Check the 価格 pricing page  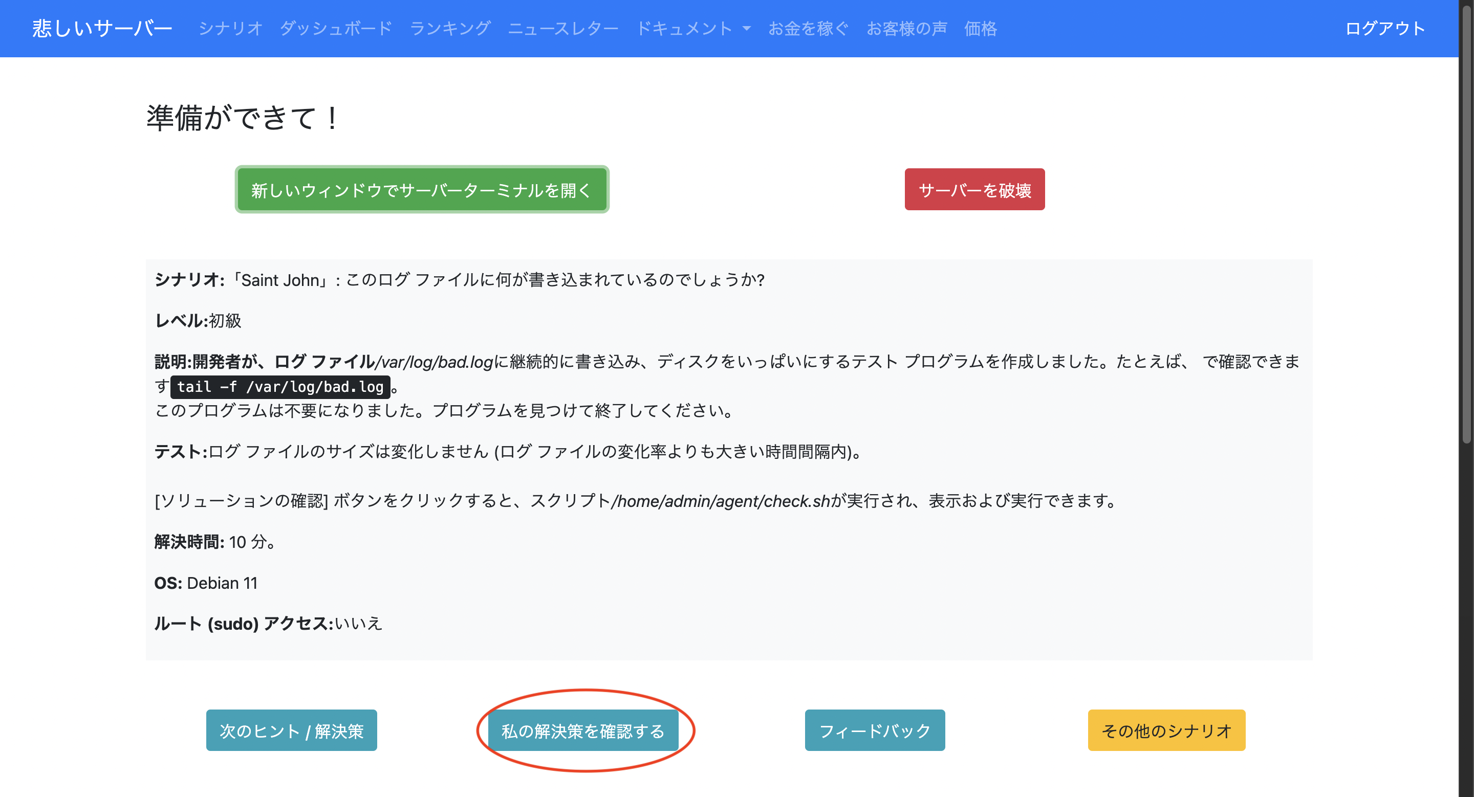(x=980, y=29)
